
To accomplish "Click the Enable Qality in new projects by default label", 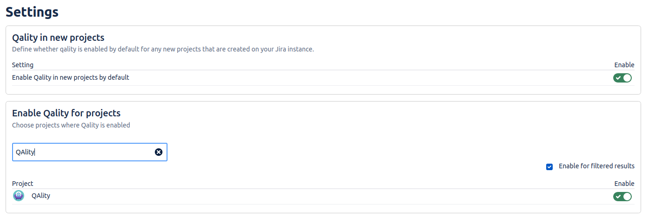I will 71,77.
